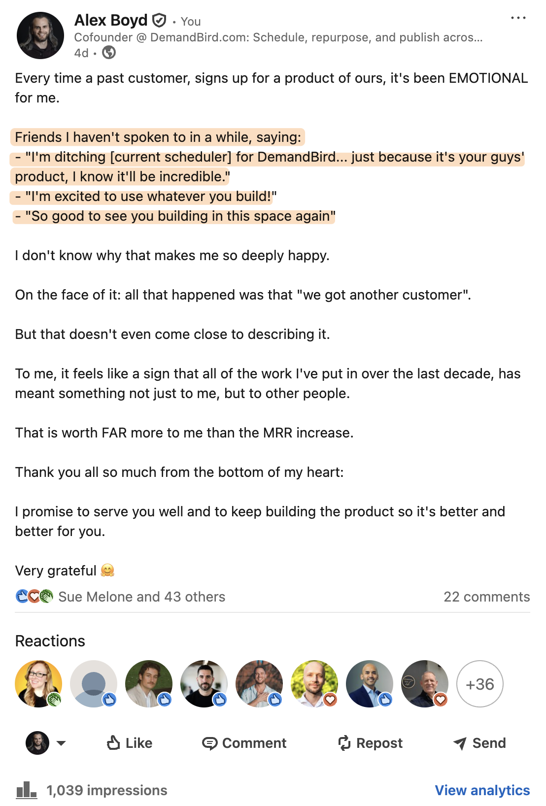Open the Comment speech bubble icon

pyautogui.click(x=211, y=743)
